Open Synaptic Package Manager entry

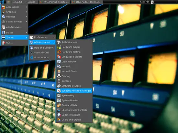tap(74, 91)
